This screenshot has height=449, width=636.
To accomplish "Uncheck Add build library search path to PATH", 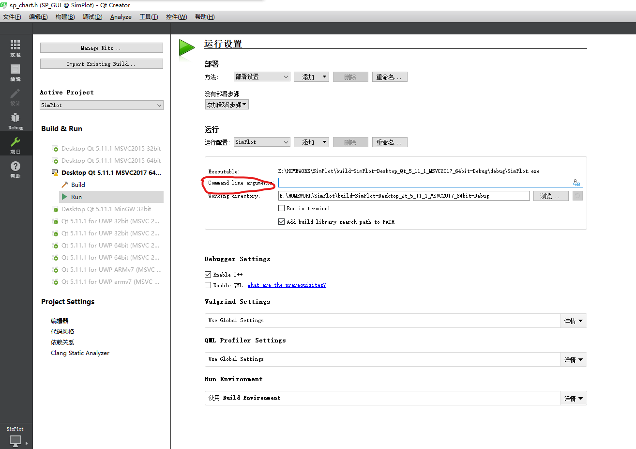I will click(x=281, y=221).
